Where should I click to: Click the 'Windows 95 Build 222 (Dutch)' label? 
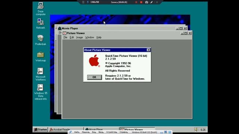145,133
